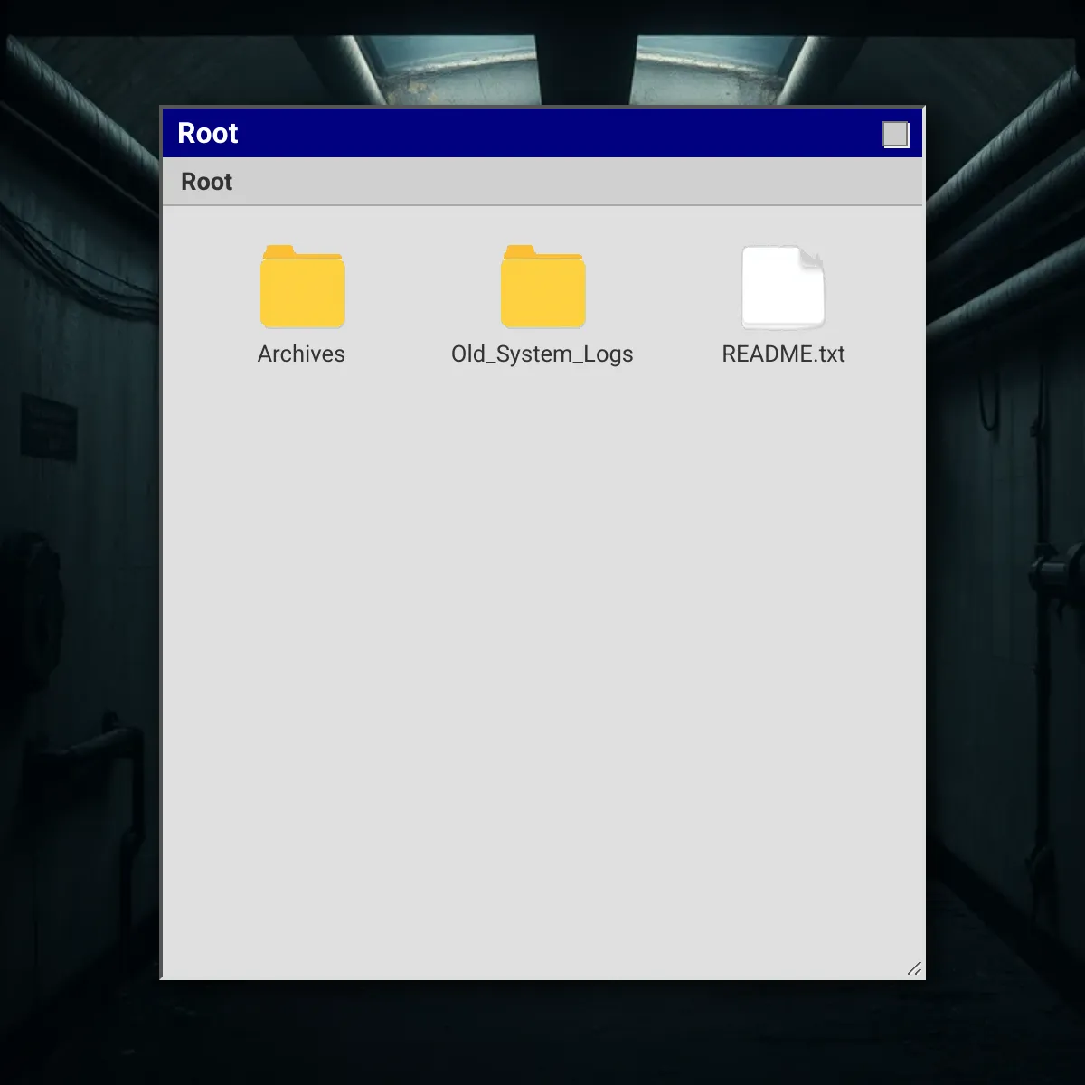Click empty space in the file list
This screenshot has width=1085, height=1085.
(542, 678)
